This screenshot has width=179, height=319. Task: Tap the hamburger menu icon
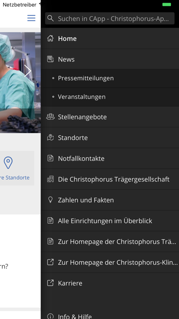(x=32, y=18)
